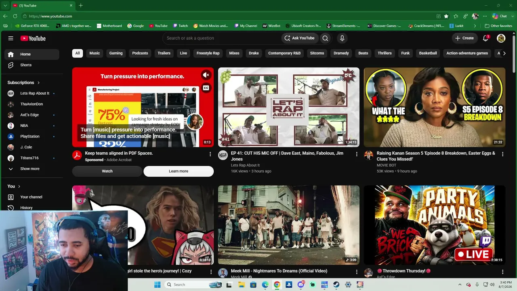Open browser settings and more menu

click(x=485, y=16)
